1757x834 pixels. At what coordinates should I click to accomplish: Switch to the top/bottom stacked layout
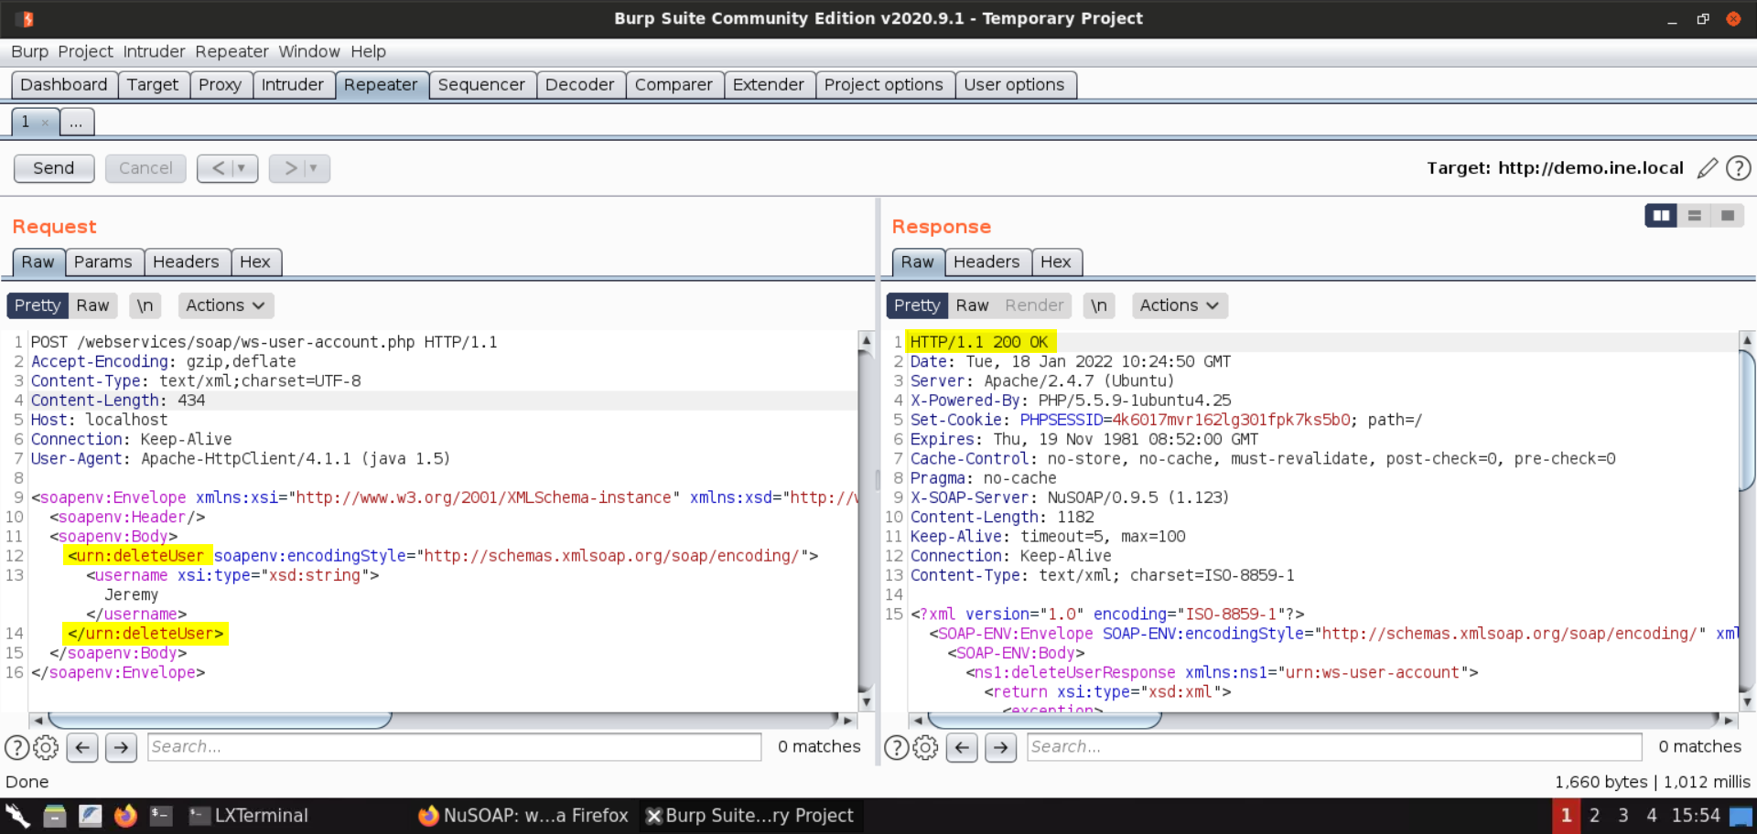[x=1694, y=216]
